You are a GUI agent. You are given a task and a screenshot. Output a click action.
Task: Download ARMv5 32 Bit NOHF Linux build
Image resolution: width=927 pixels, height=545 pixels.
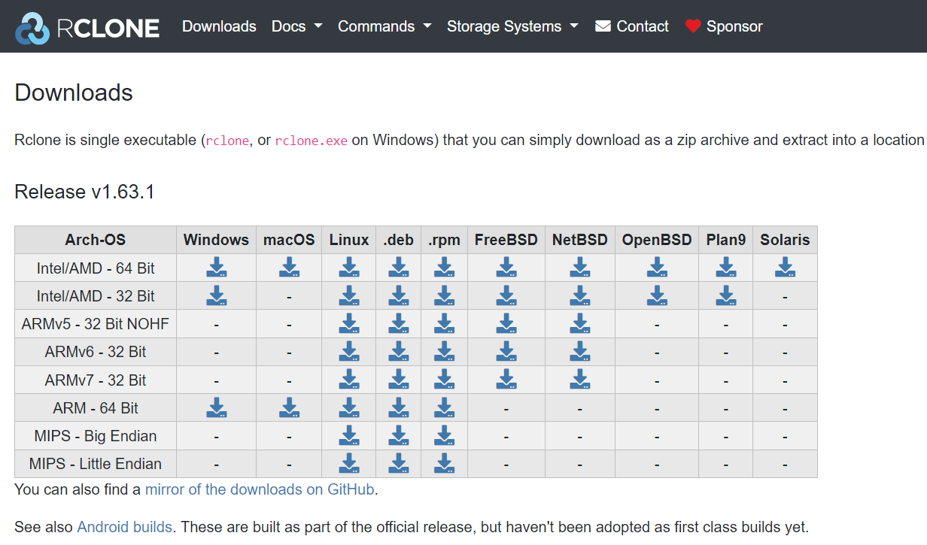click(348, 323)
